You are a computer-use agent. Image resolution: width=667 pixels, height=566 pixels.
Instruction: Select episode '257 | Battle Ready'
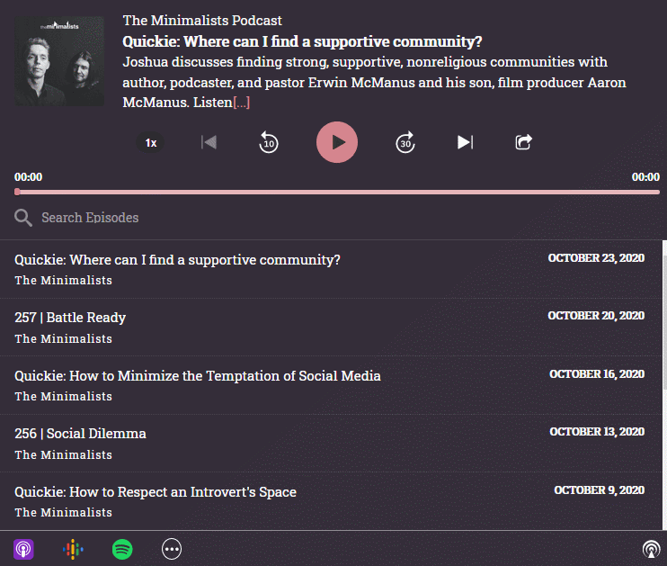click(331, 327)
